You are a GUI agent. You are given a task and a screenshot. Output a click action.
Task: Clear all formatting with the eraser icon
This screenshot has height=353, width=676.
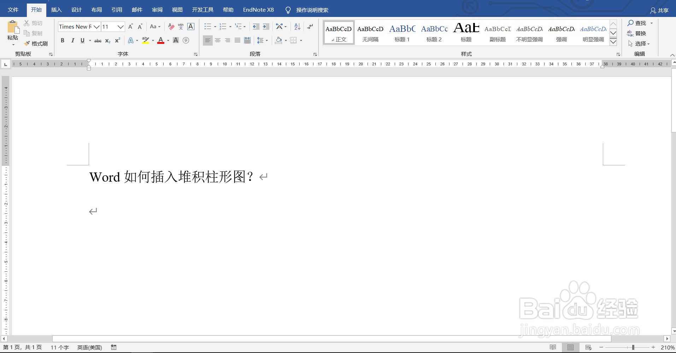click(x=171, y=27)
